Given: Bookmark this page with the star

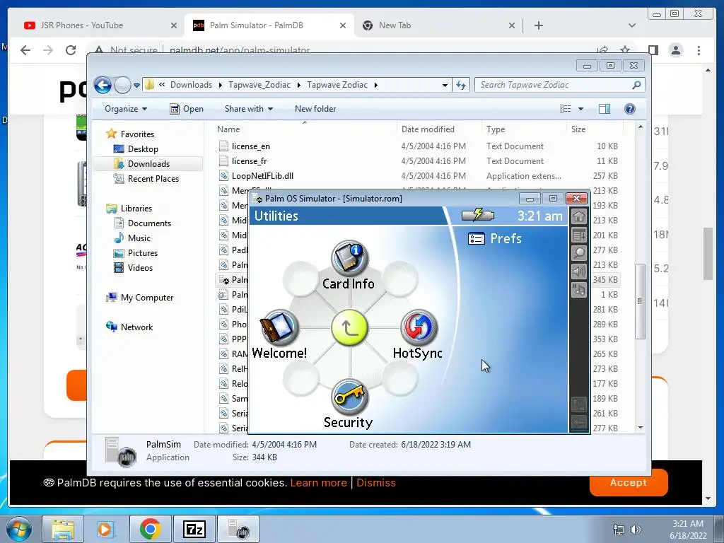Looking at the screenshot, I should coord(625,49).
